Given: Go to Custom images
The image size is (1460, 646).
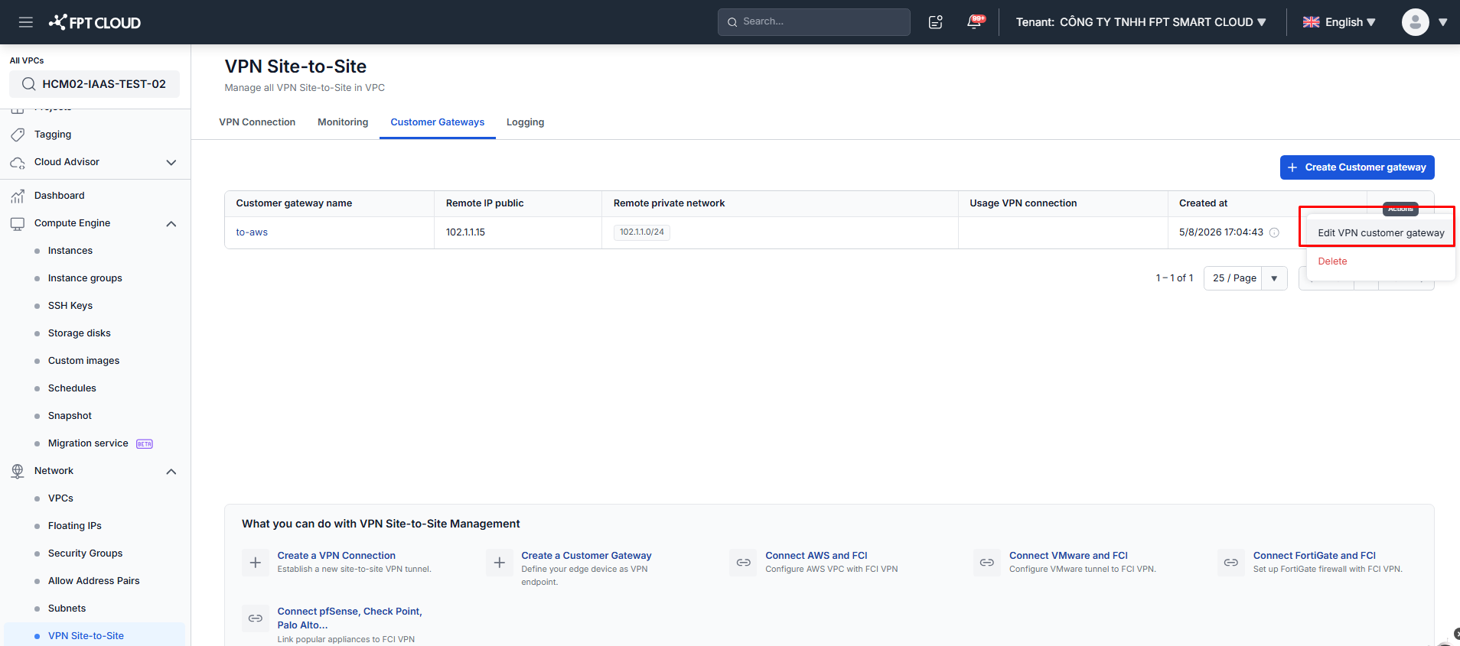Looking at the screenshot, I should click(x=84, y=361).
